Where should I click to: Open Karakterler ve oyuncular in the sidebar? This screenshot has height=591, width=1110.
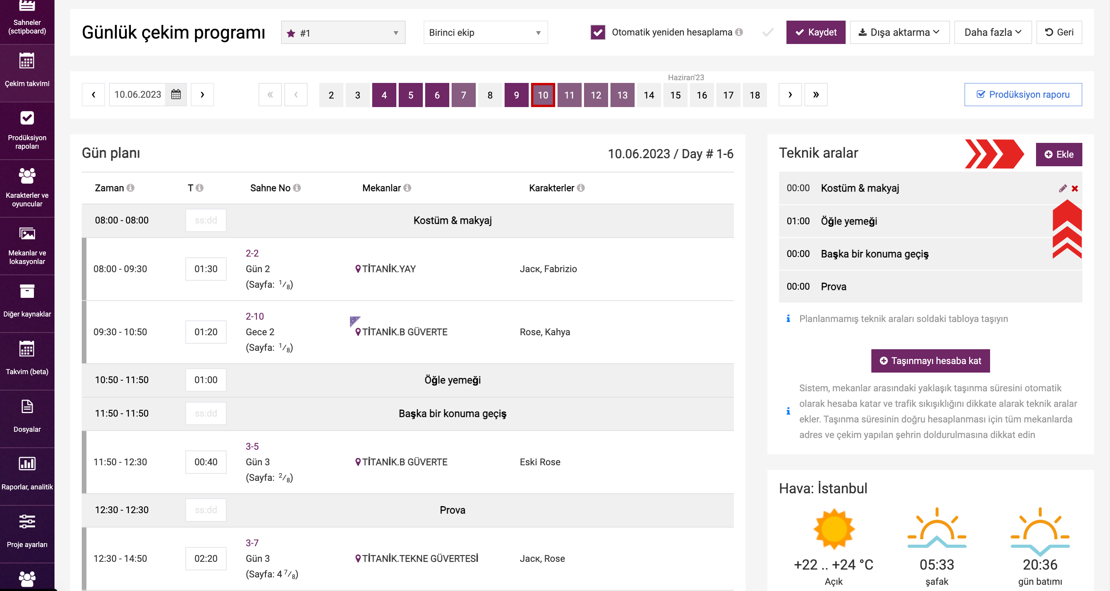[x=27, y=188]
